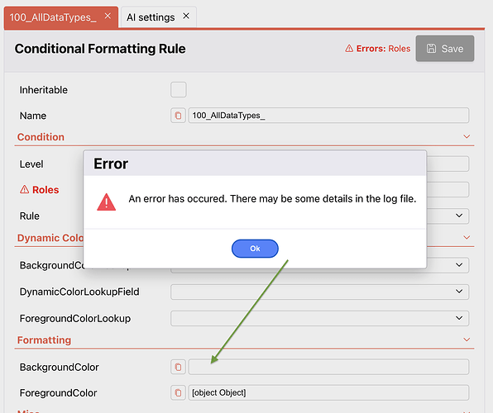Viewport: 493px width, 413px height.
Task: Open the BackgroundColorLookup dropdown arrow
Action: (x=459, y=265)
